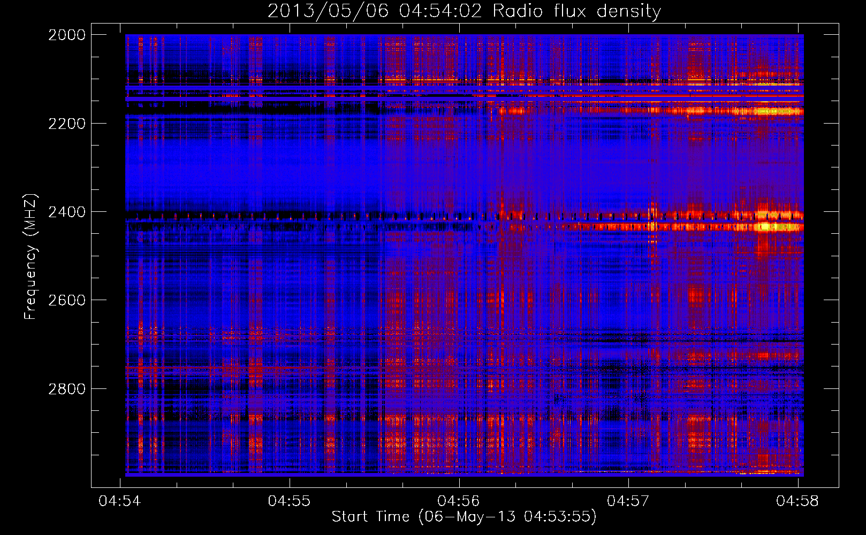Click the '04:55' time axis label

tap(289, 501)
